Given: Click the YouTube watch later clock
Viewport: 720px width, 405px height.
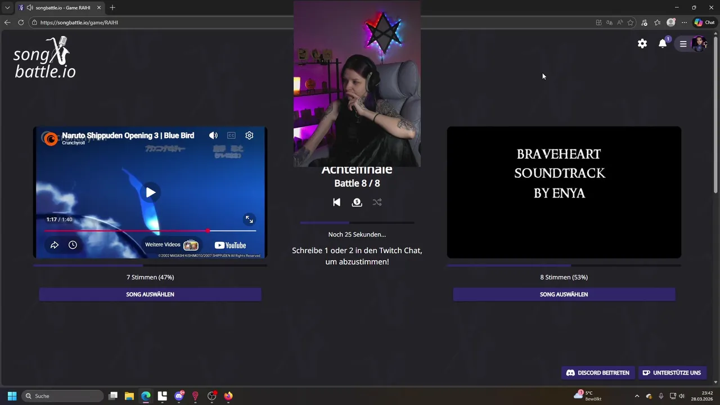Looking at the screenshot, I should (73, 245).
